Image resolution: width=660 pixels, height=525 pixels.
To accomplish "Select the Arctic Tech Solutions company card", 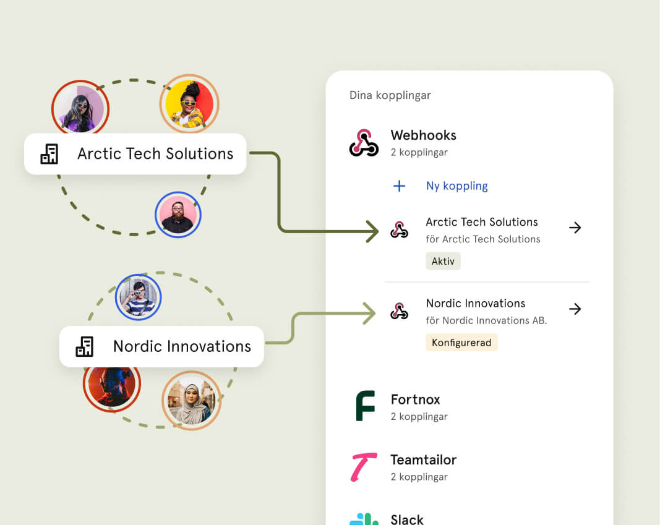I will tap(135, 154).
